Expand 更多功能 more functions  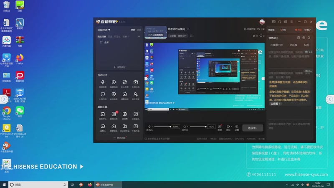coord(119,138)
